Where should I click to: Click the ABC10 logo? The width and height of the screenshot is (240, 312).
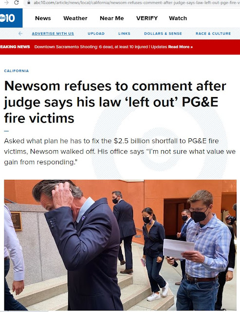click(11, 18)
